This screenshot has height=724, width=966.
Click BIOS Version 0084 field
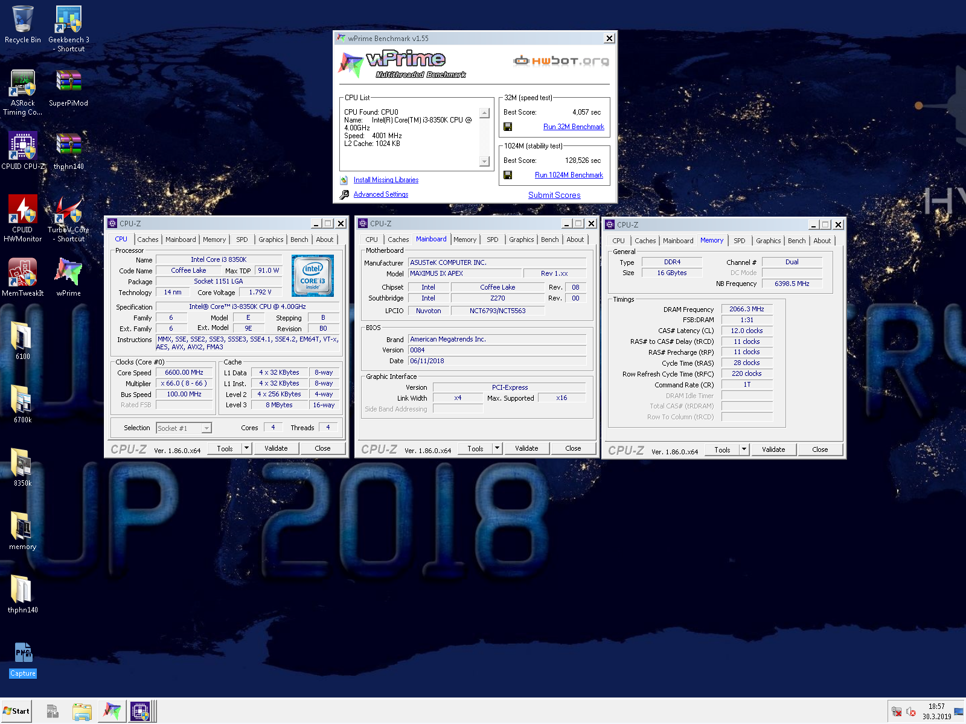[x=497, y=350]
